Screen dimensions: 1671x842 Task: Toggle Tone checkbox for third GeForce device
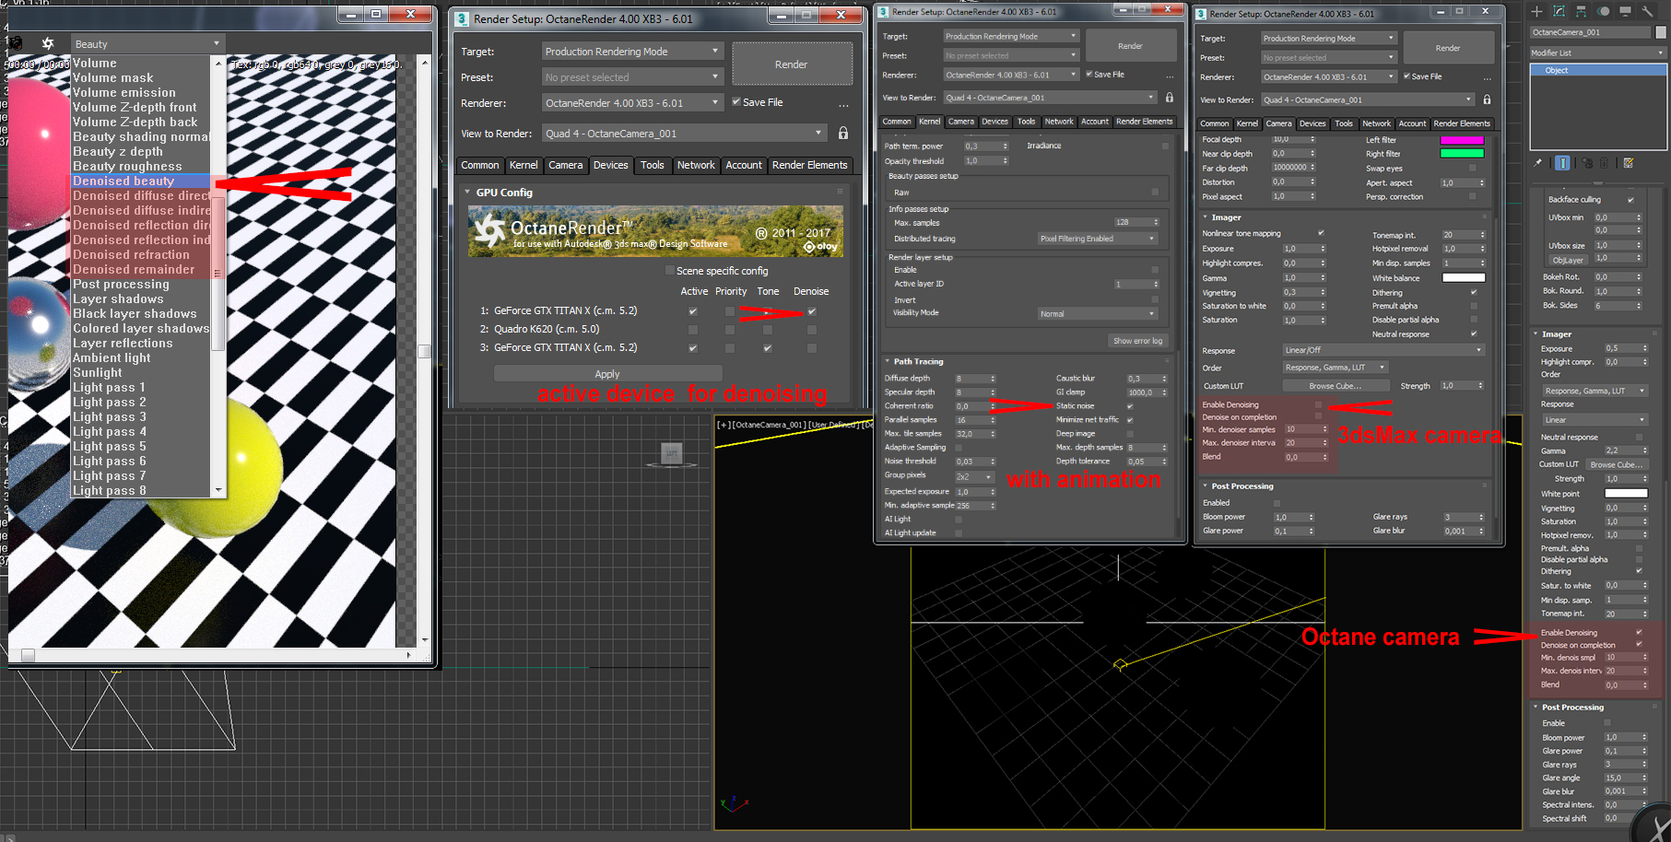(768, 348)
